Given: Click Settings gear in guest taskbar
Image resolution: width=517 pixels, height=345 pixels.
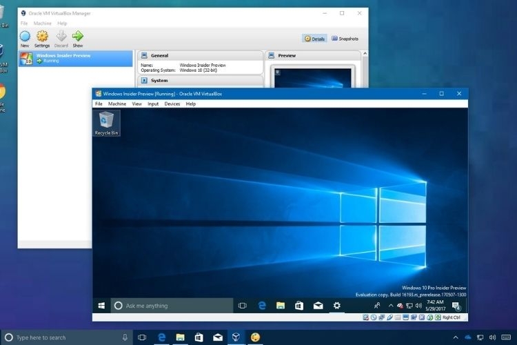Looking at the screenshot, I should (336, 306).
